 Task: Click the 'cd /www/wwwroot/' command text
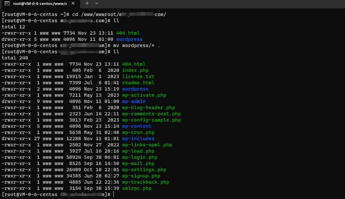[x=95, y=14]
